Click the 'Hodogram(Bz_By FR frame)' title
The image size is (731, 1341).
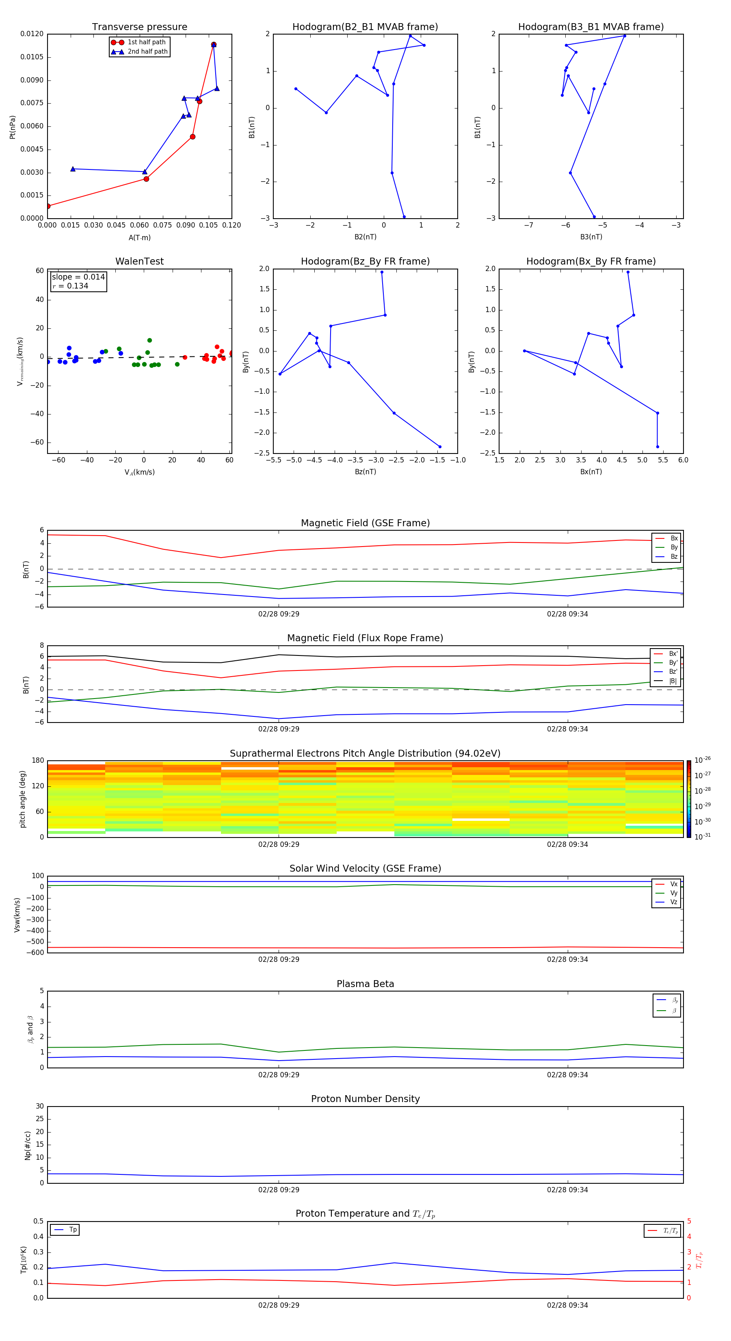365,261
